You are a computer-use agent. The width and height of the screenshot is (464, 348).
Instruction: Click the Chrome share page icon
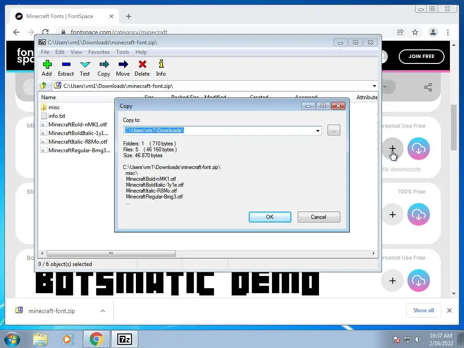point(401,32)
